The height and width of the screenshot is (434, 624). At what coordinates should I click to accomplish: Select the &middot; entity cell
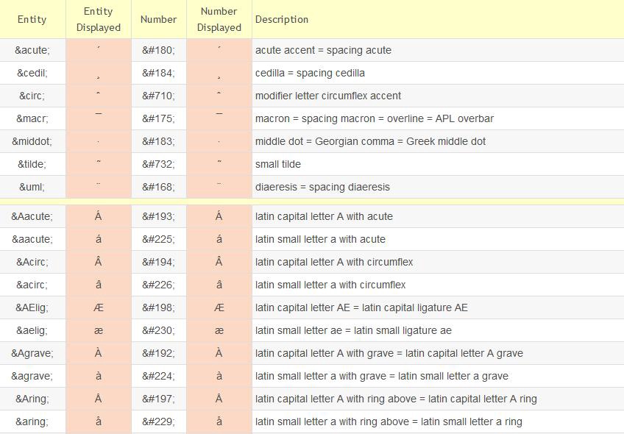(32, 141)
